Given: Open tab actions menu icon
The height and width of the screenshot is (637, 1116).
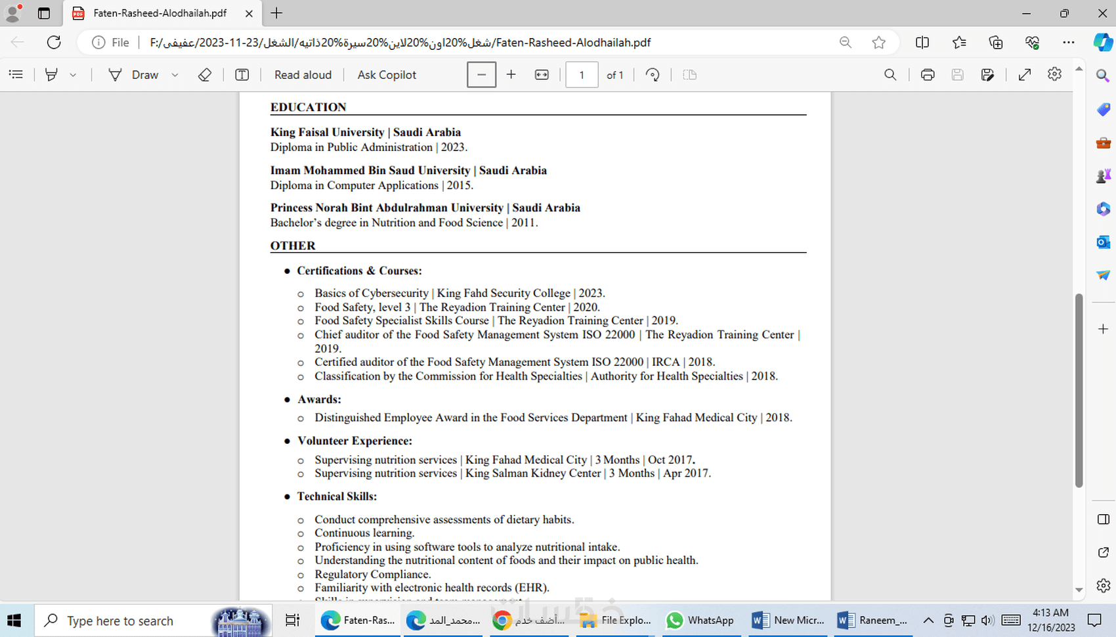Looking at the screenshot, I should [x=44, y=13].
